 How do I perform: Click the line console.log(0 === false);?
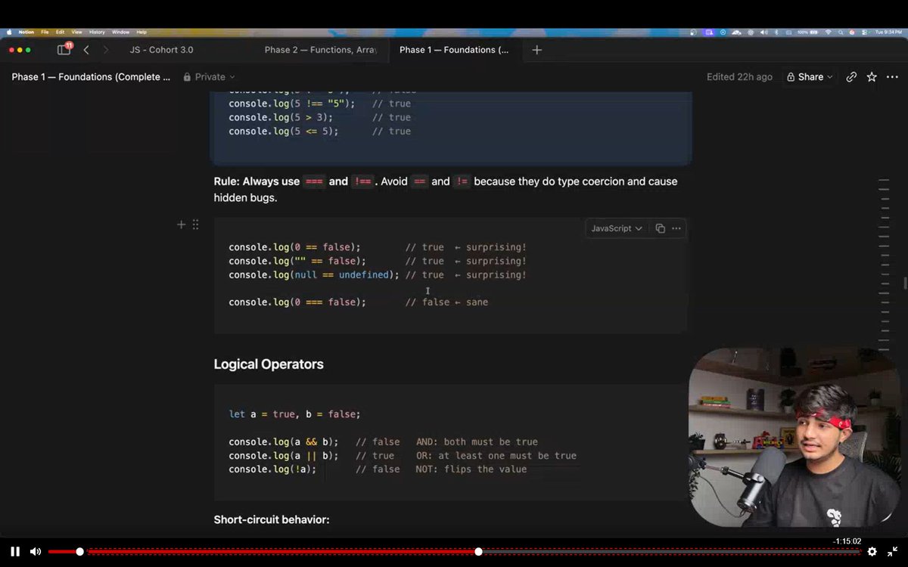click(x=297, y=302)
